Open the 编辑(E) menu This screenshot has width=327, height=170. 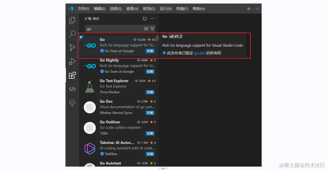[100, 9]
